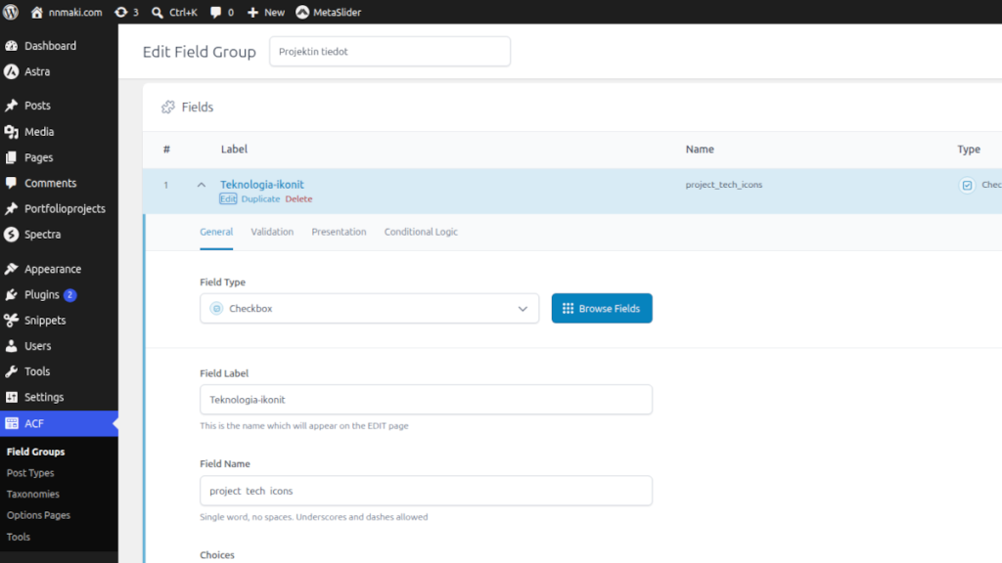Click the field group title input Projektin tiedot
The height and width of the screenshot is (563, 1002).
pyautogui.click(x=389, y=52)
